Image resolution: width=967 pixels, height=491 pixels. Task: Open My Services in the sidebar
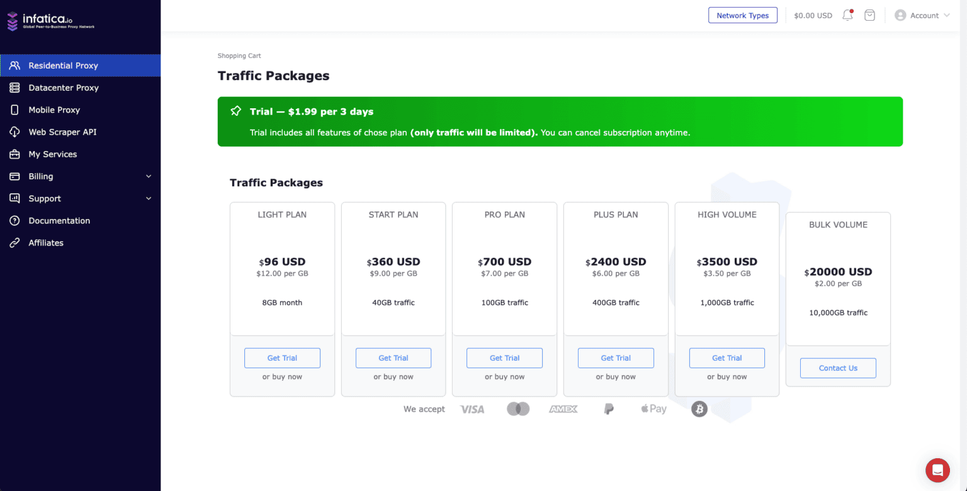pyautogui.click(x=14, y=154)
